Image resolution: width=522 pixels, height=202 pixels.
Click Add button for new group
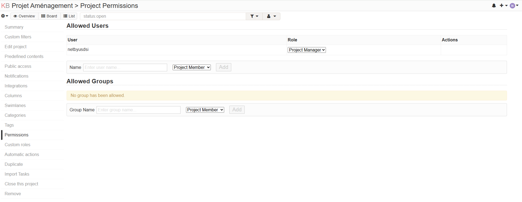tap(237, 110)
